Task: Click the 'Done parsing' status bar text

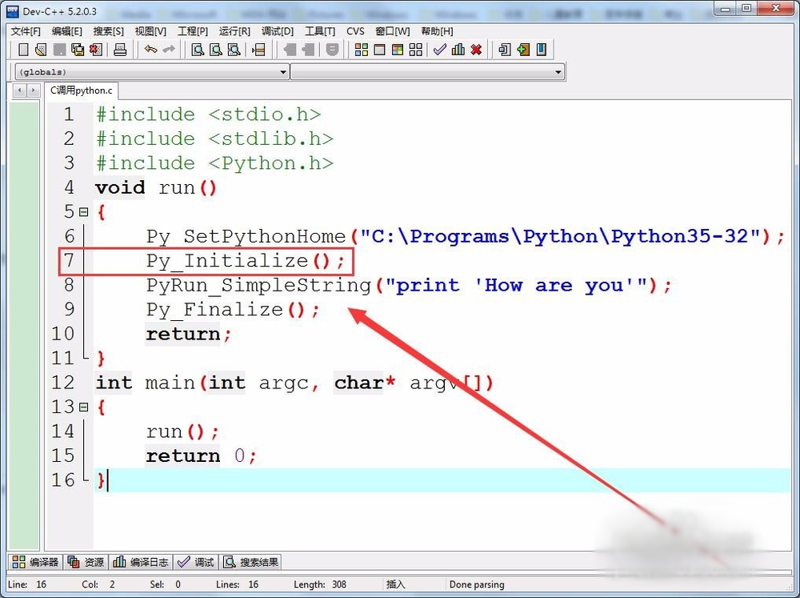Action: pyautogui.click(x=477, y=584)
